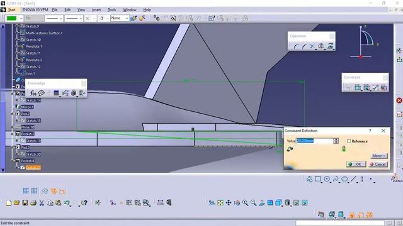The height and width of the screenshot is (226, 403).
Task: Open the green color dropdown
Action: coord(21,18)
